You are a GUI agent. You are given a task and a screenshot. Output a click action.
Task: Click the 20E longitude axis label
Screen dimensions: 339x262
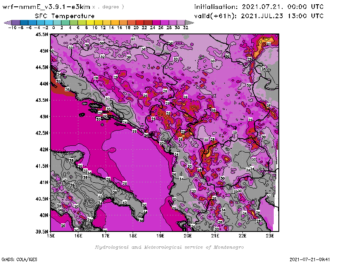(x=188, y=236)
